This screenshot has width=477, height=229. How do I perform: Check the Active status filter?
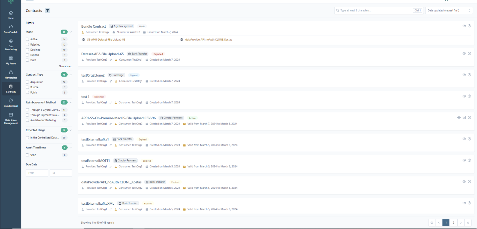click(x=27, y=39)
